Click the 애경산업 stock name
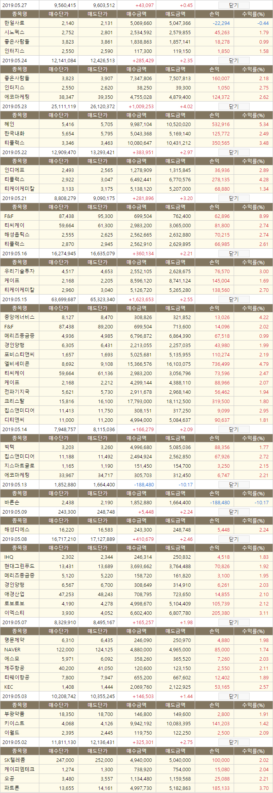 14,594
